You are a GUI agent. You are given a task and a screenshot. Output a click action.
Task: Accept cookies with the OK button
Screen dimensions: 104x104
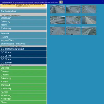pyautogui.click(x=61, y=2)
